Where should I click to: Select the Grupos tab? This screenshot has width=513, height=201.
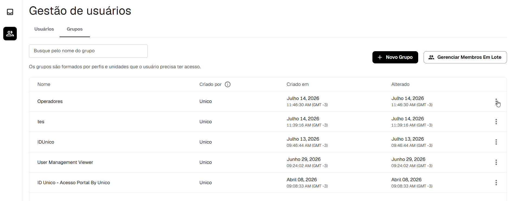[x=75, y=29]
